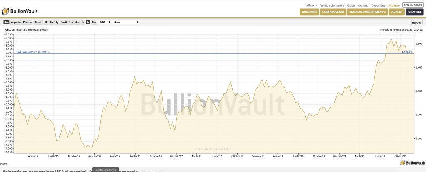Image resolution: width=426 pixels, height=172 pixels.
Task: Click 'Clicca sul grafico per ingrandire' text
Action: click(213, 149)
